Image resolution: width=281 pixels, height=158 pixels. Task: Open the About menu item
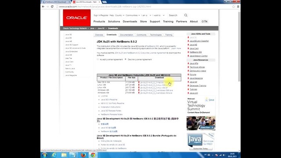tap(194, 22)
